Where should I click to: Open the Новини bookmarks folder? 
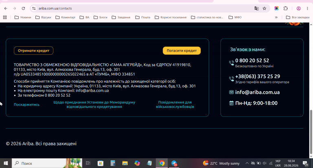[23, 17]
